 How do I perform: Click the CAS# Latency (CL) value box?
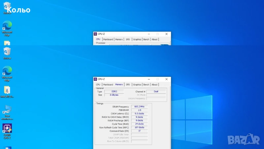coord(139,114)
